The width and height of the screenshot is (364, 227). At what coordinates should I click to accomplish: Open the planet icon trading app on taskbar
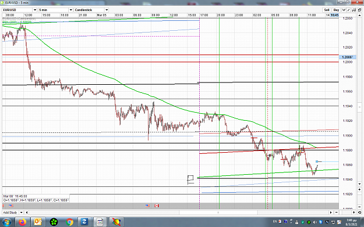116,222
